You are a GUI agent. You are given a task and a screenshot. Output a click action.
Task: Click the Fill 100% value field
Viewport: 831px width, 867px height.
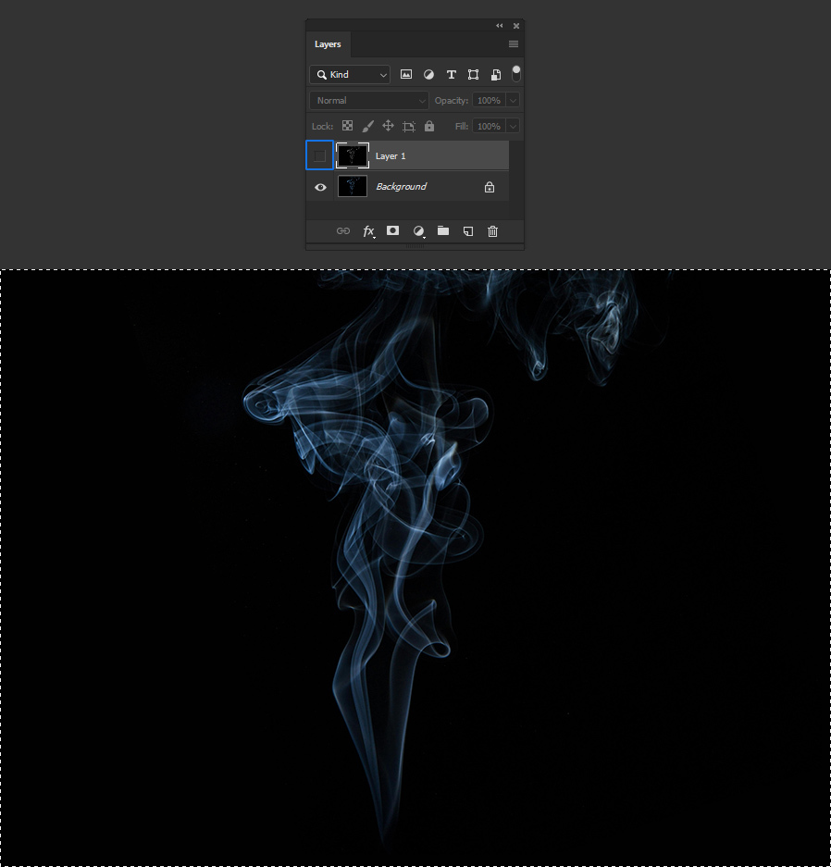pyautogui.click(x=489, y=126)
